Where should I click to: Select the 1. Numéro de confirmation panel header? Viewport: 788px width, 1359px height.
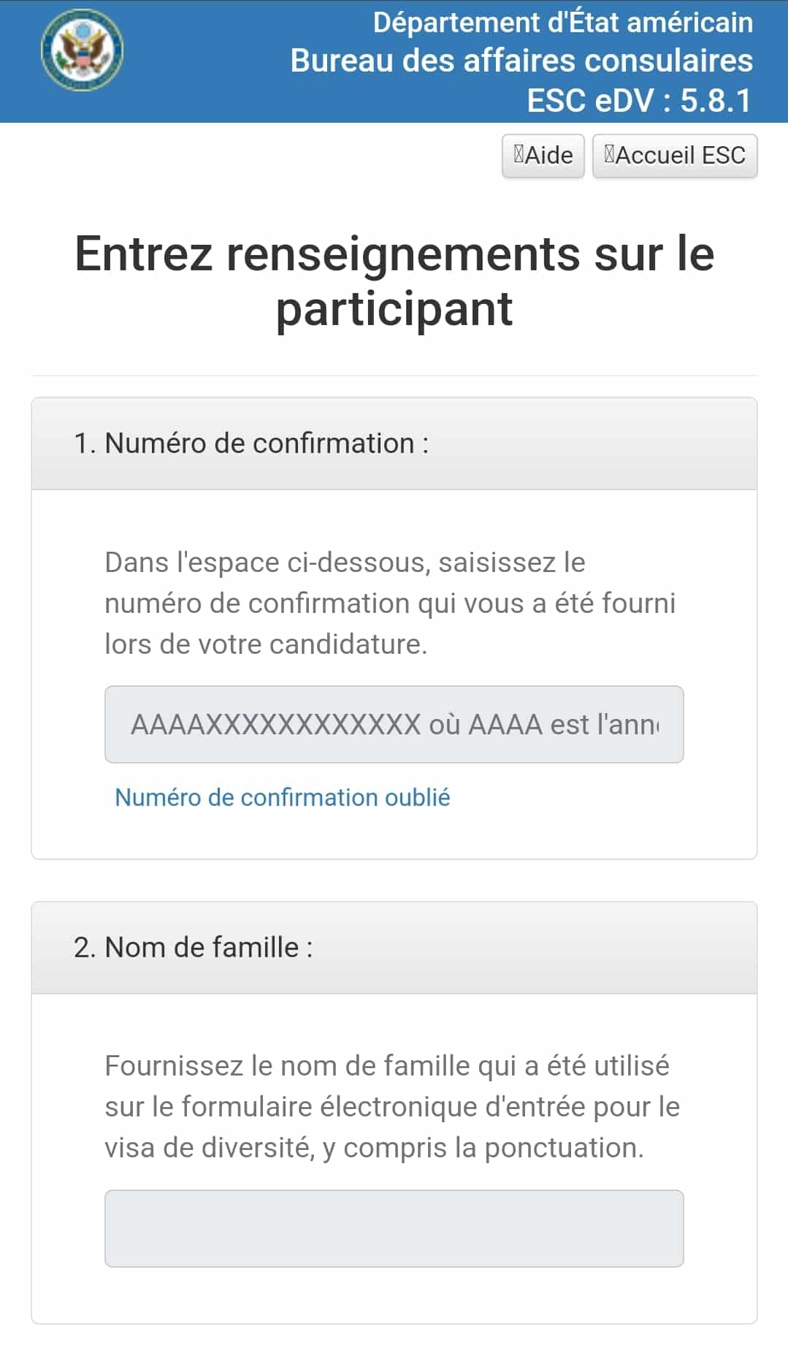[x=394, y=444]
